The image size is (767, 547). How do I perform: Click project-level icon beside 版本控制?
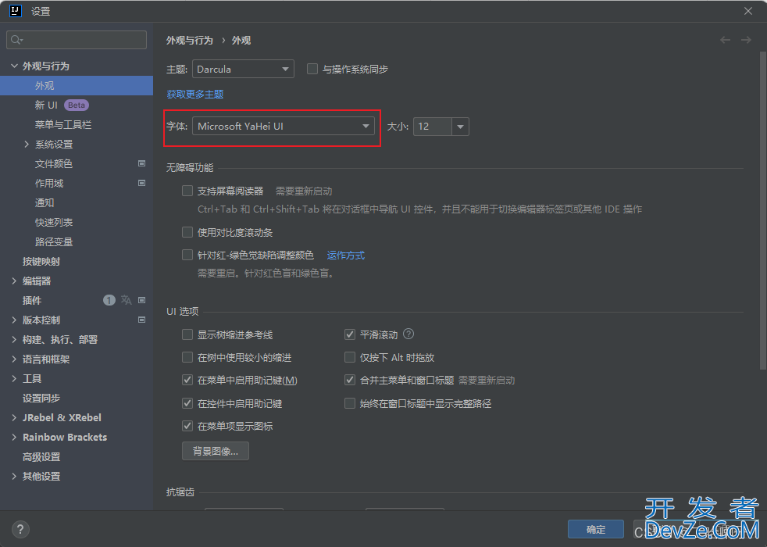tap(142, 320)
